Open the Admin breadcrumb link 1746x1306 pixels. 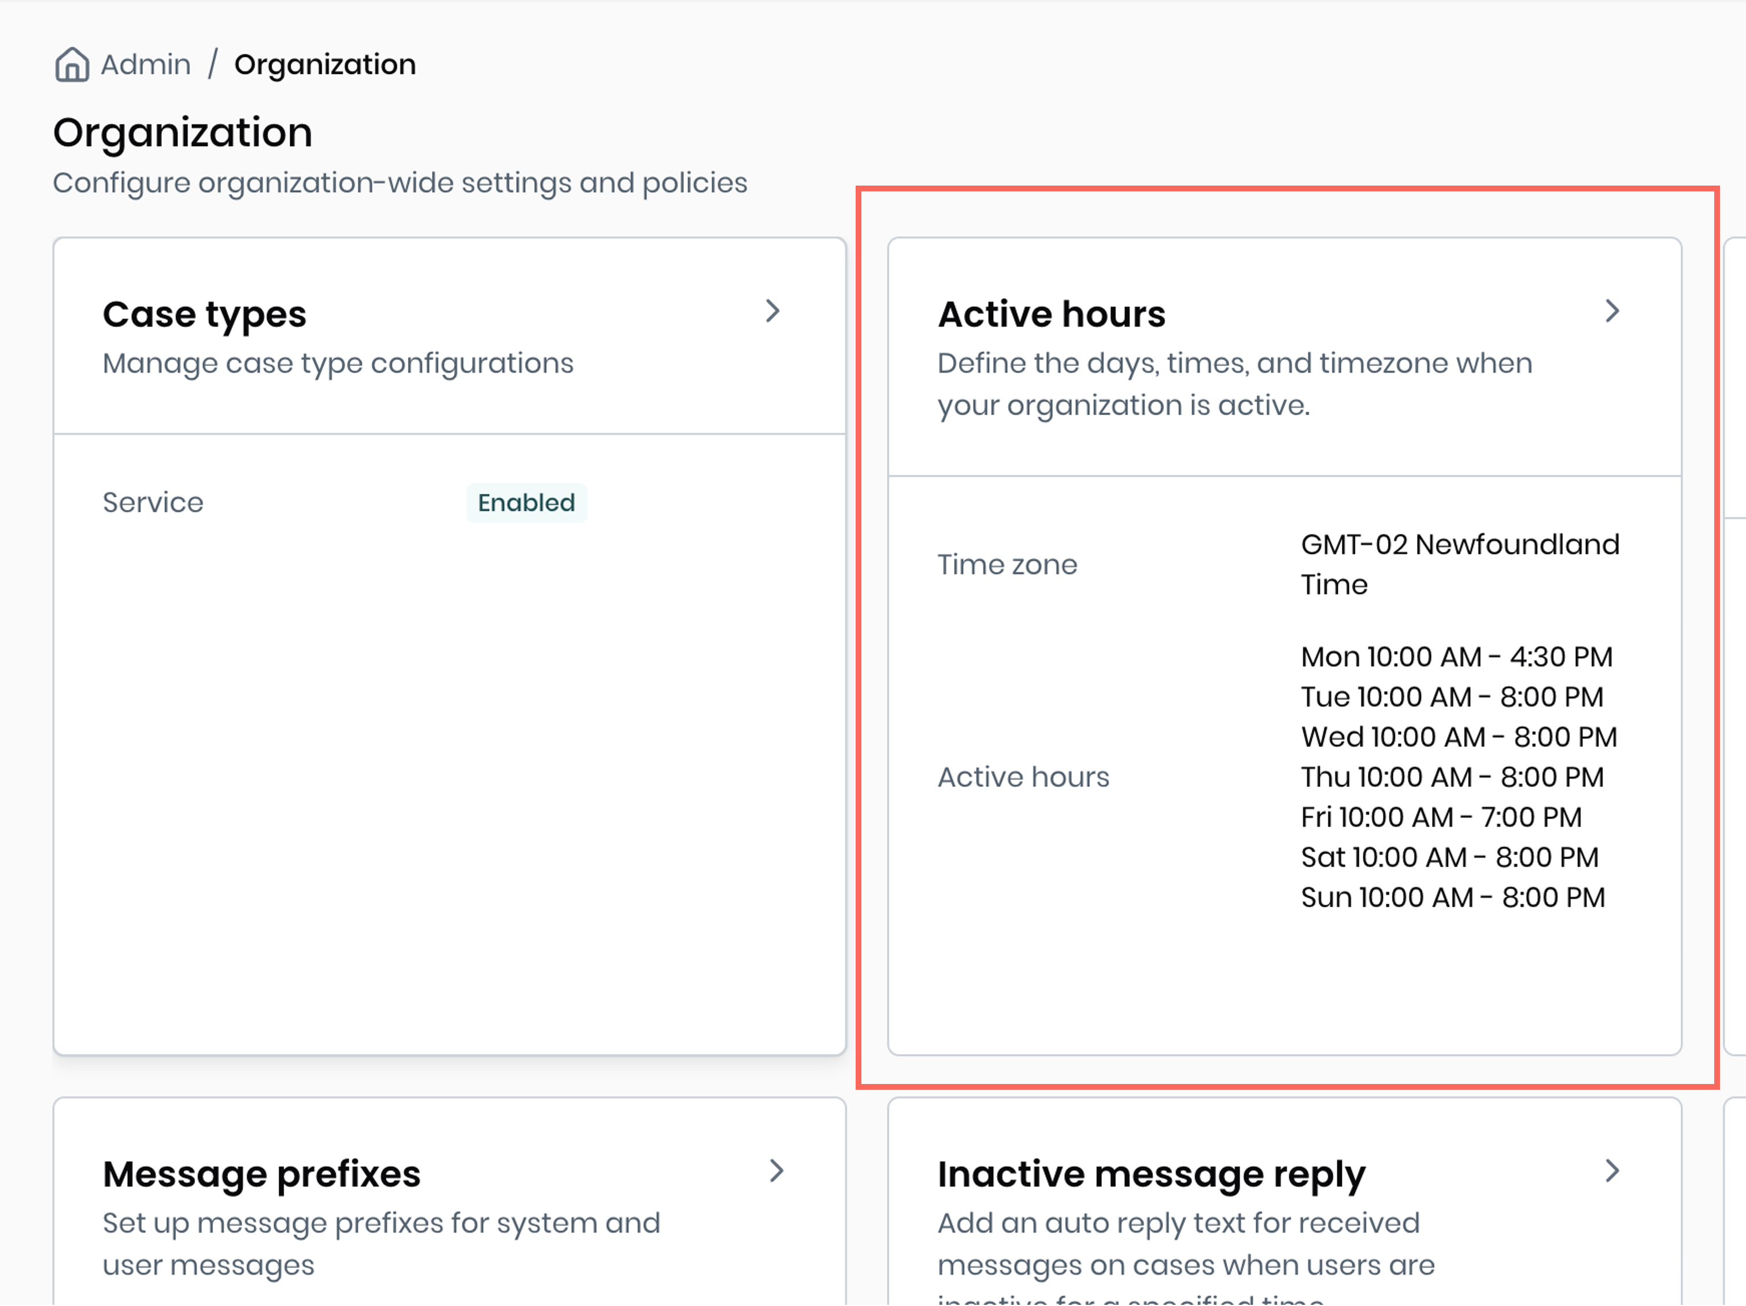146,65
